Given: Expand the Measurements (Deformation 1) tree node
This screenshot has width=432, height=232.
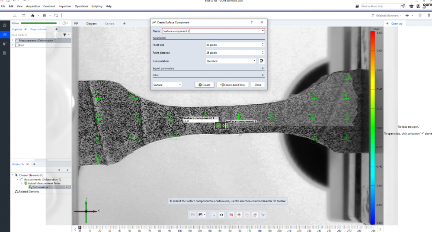Looking at the screenshot, I should tap(13, 40).
